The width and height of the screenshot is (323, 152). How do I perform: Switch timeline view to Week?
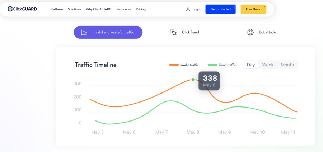268,65
